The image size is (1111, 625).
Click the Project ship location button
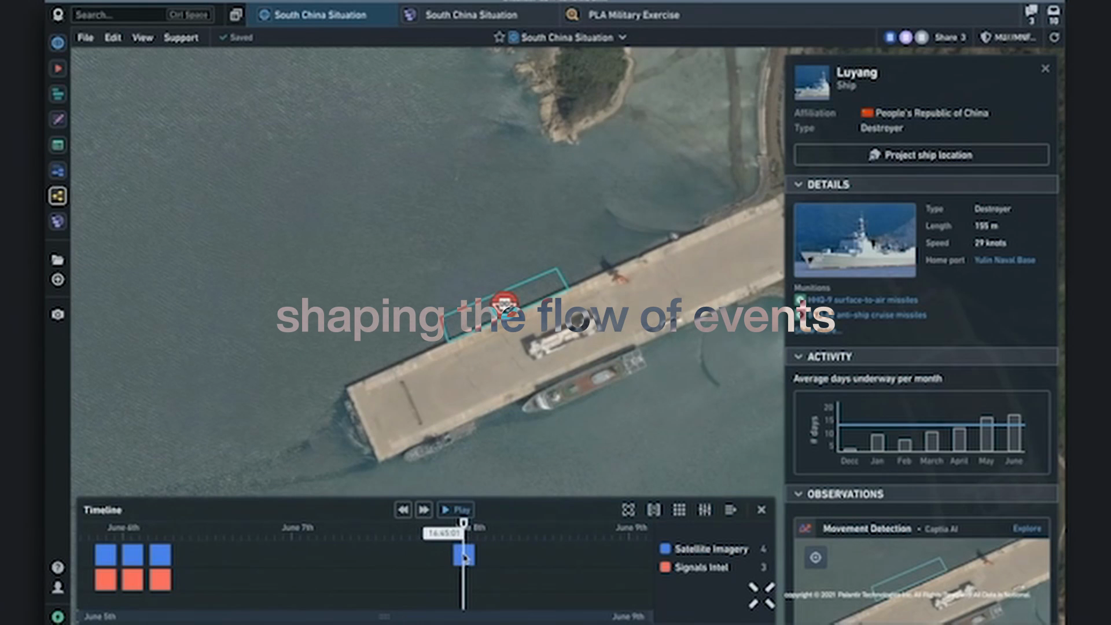tap(921, 155)
